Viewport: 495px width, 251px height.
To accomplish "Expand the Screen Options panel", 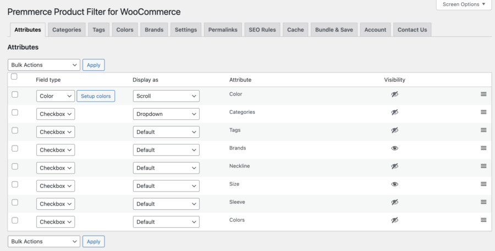I will pos(464,4).
